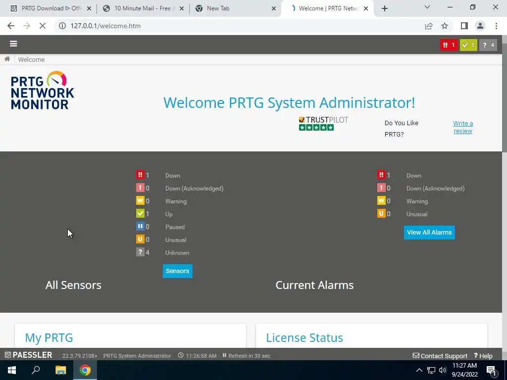Image resolution: width=507 pixels, height=380 pixels.
Task: Bookmark this page with the star icon
Action: point(445,26)
